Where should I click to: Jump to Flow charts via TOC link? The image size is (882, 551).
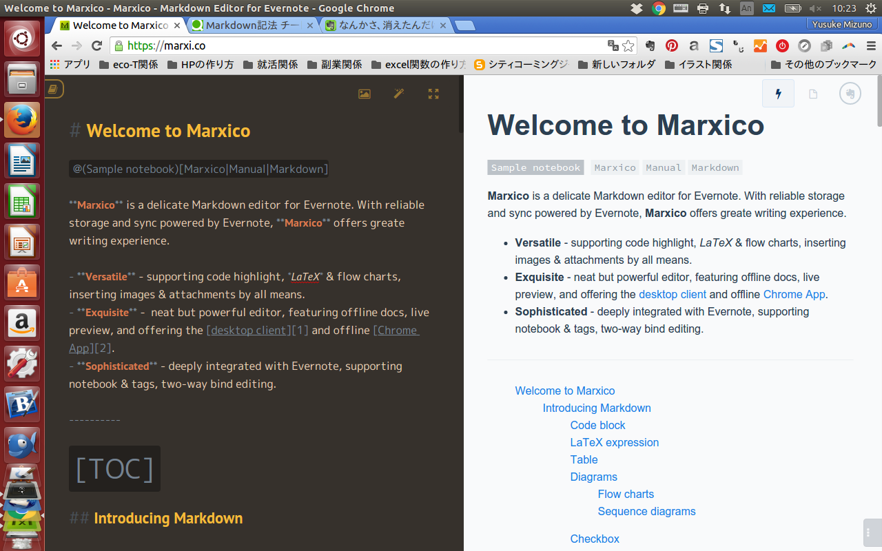click(x=626, y=494)
